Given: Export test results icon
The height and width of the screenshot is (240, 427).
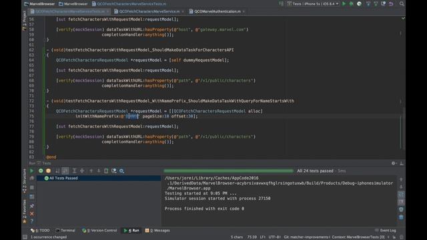Looking at the screenshot, I should pos(106,171).
